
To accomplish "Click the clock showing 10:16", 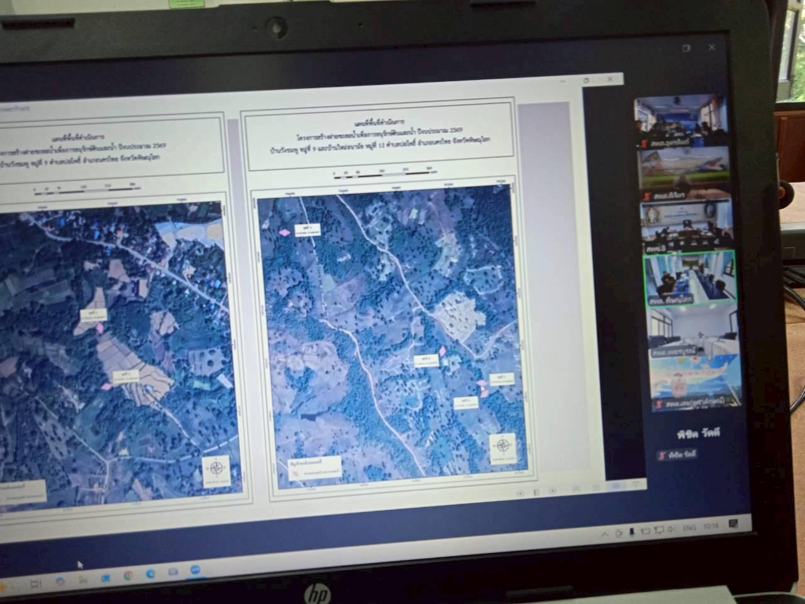I will tap(711, 527).
